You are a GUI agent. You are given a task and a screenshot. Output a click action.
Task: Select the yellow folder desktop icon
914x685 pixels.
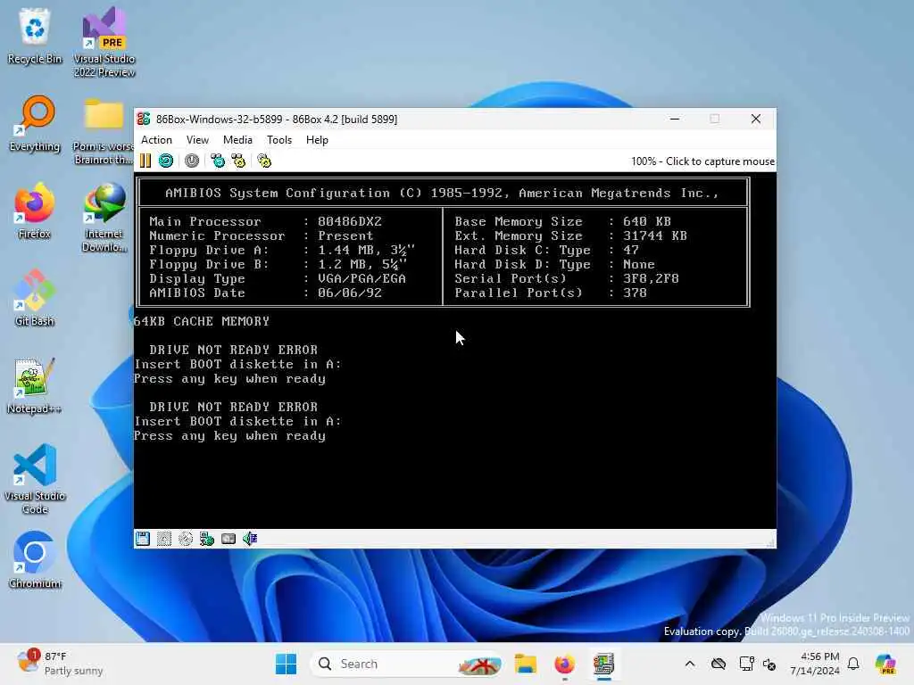[104, 129]
